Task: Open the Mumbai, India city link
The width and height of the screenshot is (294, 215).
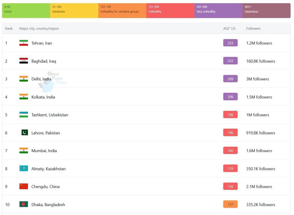Action: click(x=44, y=151)
